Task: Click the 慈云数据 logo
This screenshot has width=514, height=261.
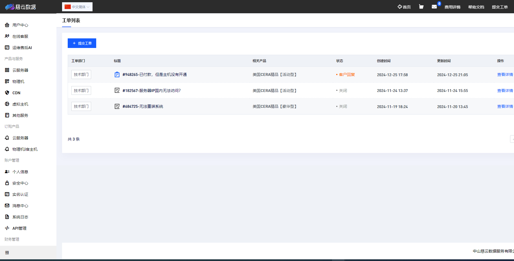Action: [x=21, y=7]
